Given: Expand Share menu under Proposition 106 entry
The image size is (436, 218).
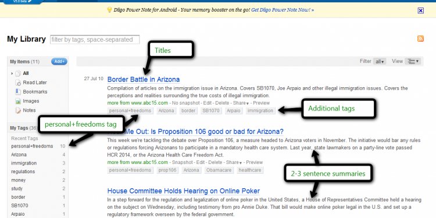Looking at the screenshot, I should coord(234,162).
